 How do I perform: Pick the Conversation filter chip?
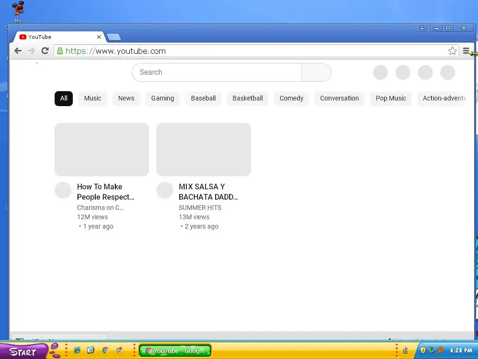[339, 98]
